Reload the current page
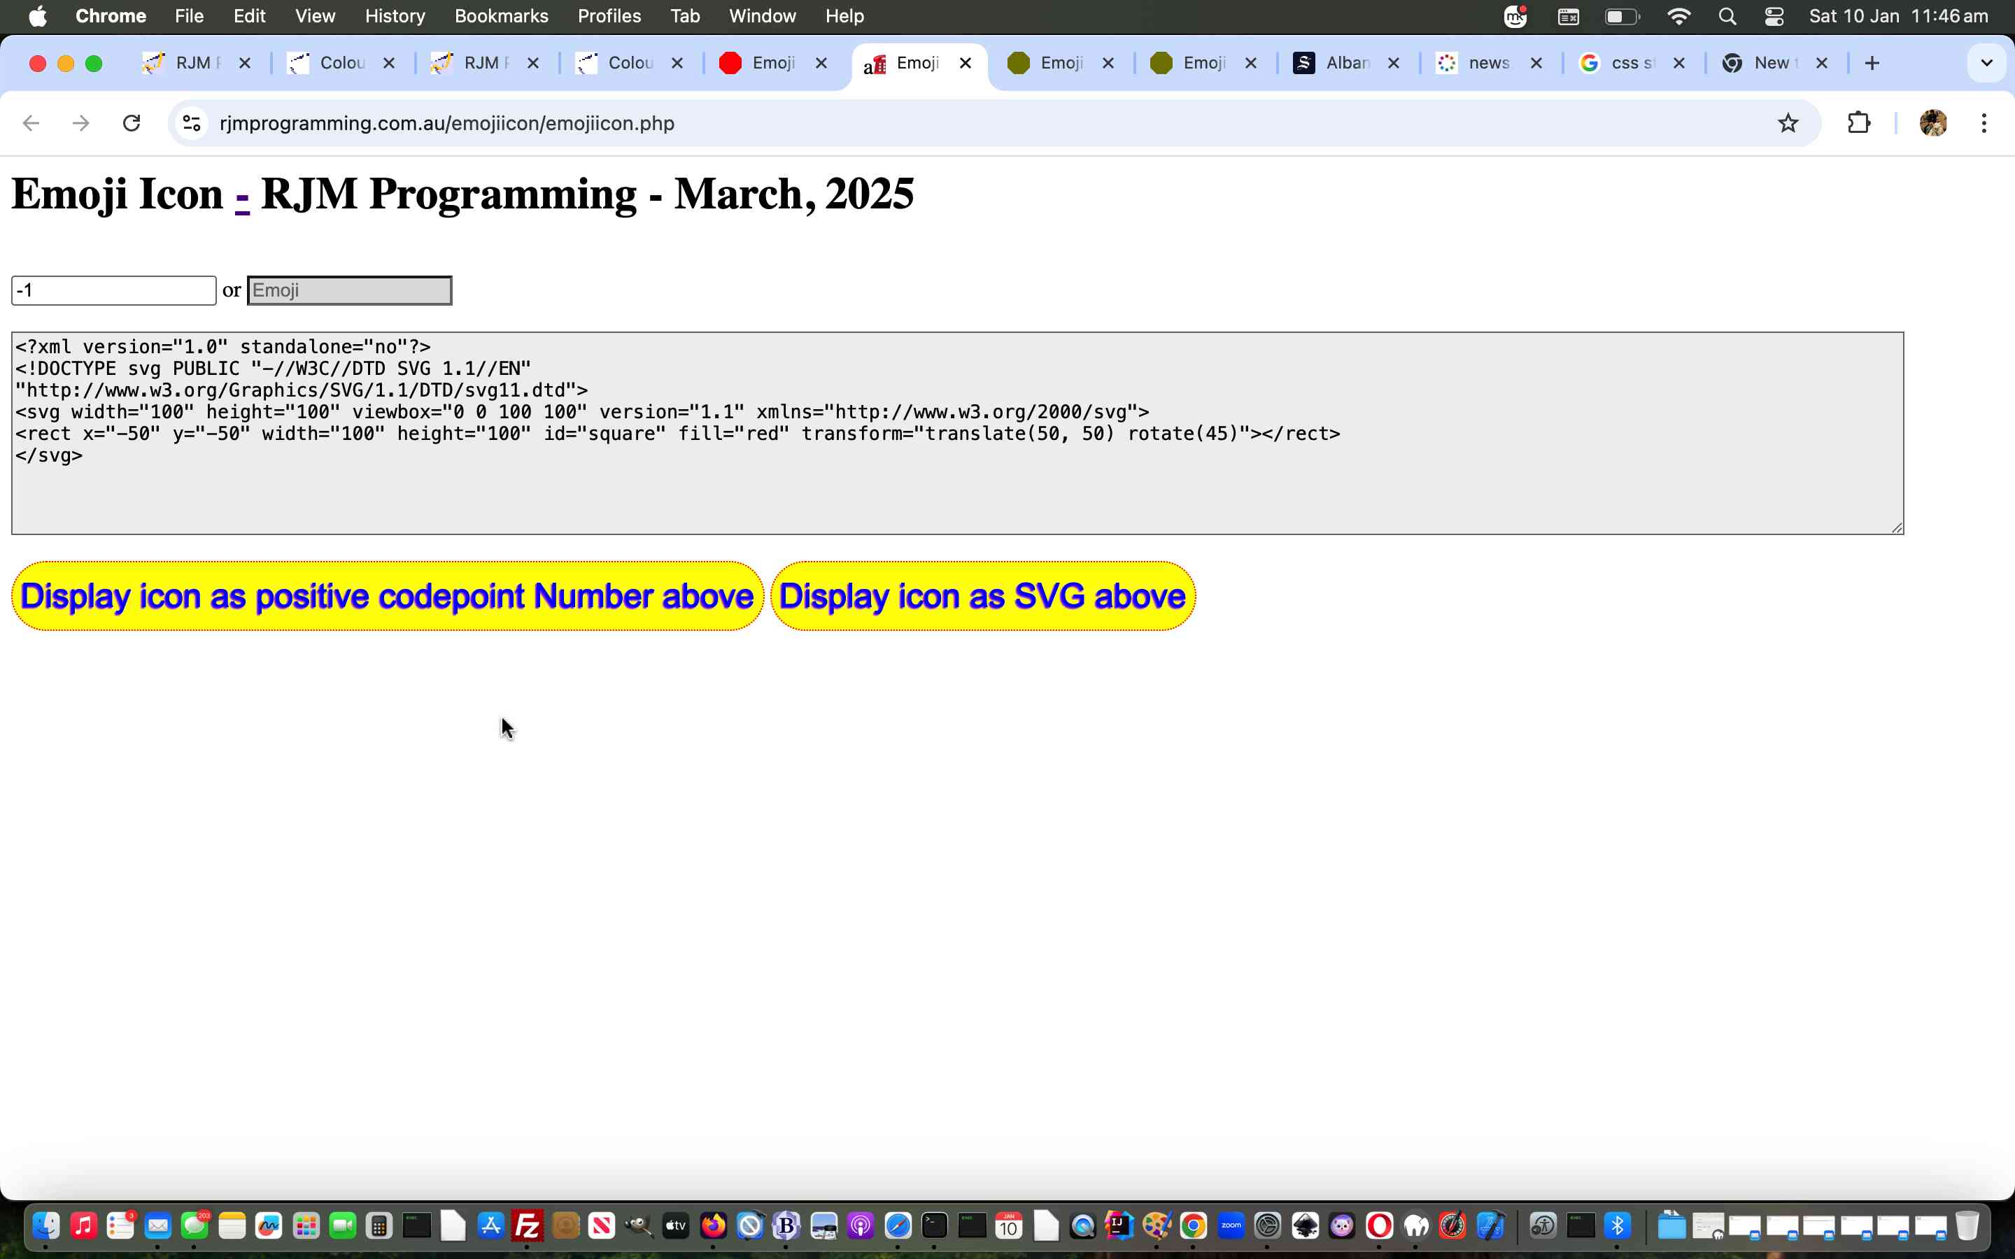The image size is (2015, 1259). (132, 123)
